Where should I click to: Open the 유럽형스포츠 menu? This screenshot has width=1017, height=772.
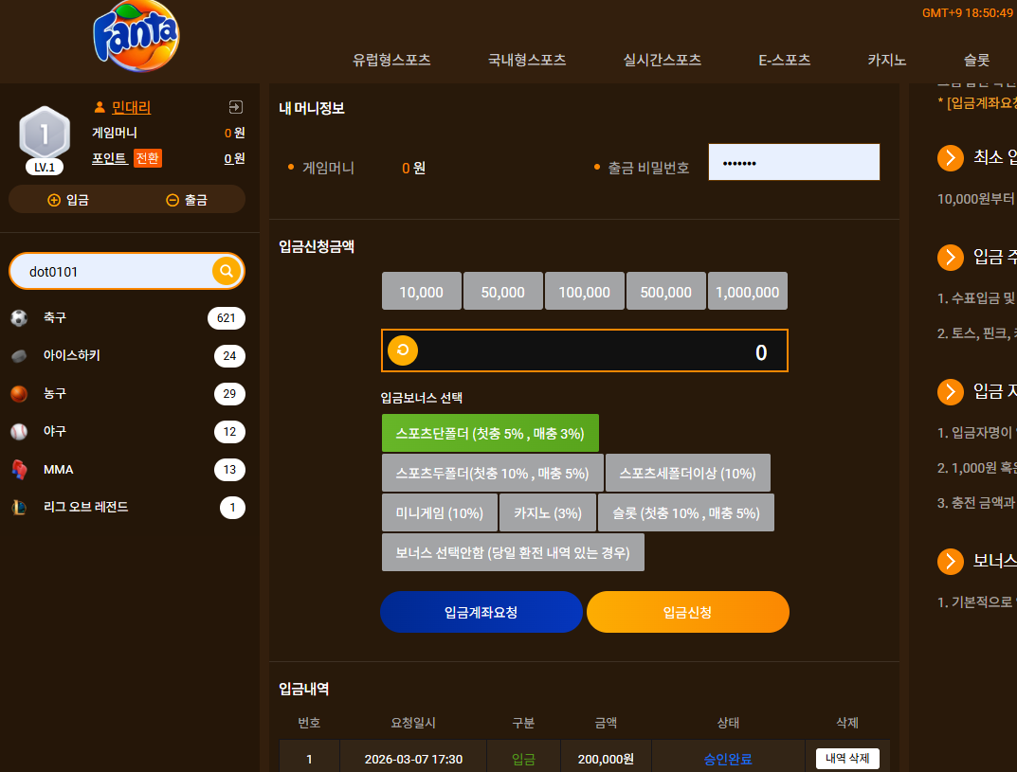(x=391, y=60)
